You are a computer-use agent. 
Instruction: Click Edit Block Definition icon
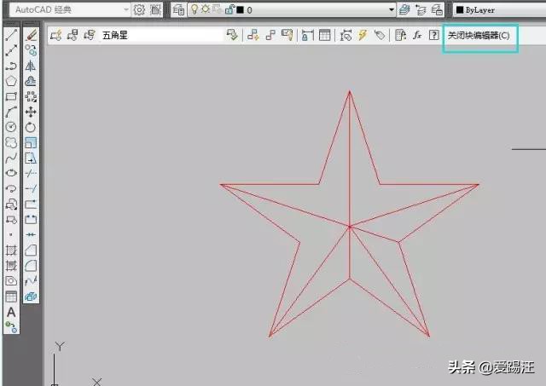[x=56, y=35]
